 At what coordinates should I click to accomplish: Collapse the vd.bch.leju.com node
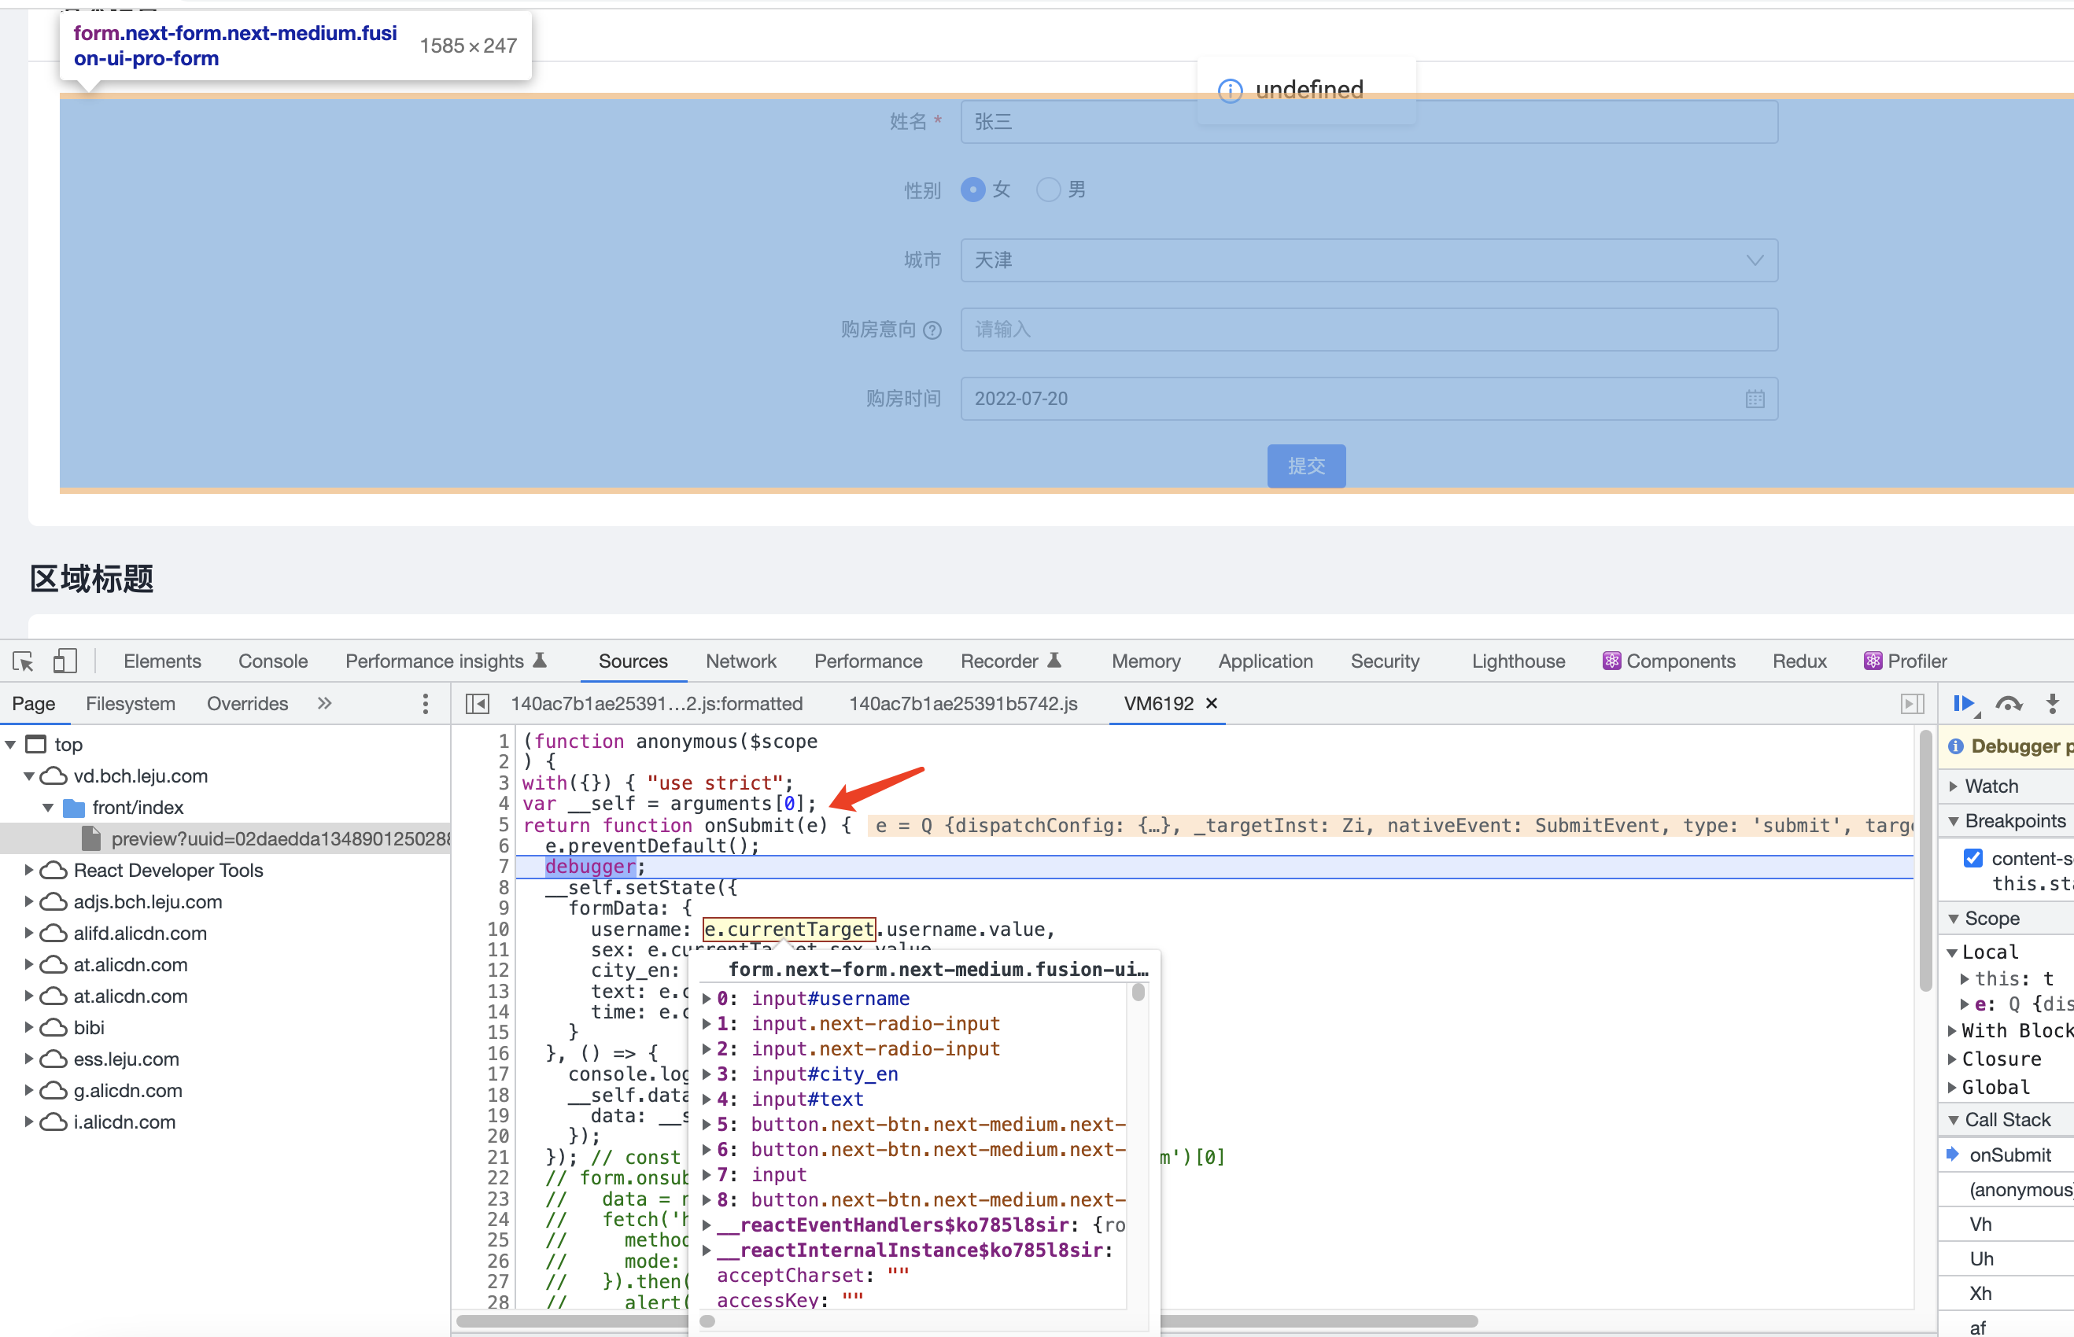(30, 776)
